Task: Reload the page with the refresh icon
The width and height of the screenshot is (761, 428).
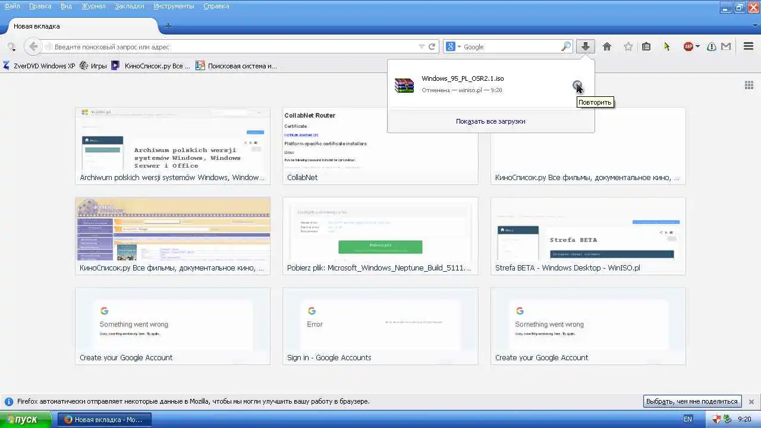Action: [432, 46]
